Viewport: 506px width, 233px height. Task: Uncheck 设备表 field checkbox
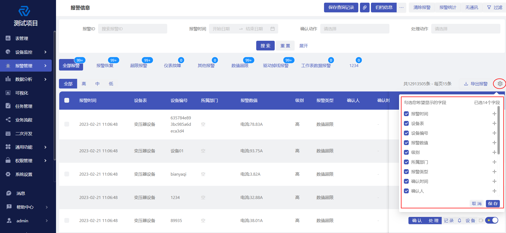[x=406, y=123]
